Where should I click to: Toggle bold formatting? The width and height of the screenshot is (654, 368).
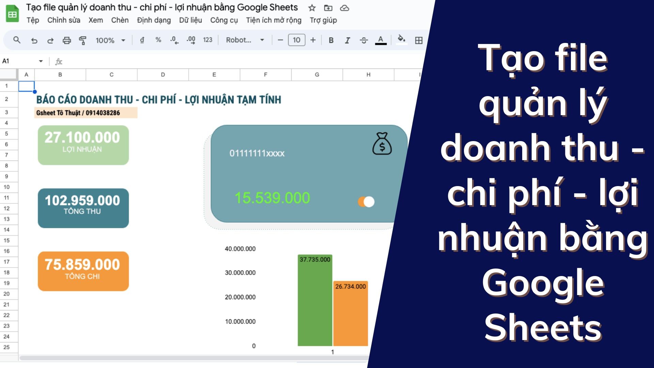330,40
